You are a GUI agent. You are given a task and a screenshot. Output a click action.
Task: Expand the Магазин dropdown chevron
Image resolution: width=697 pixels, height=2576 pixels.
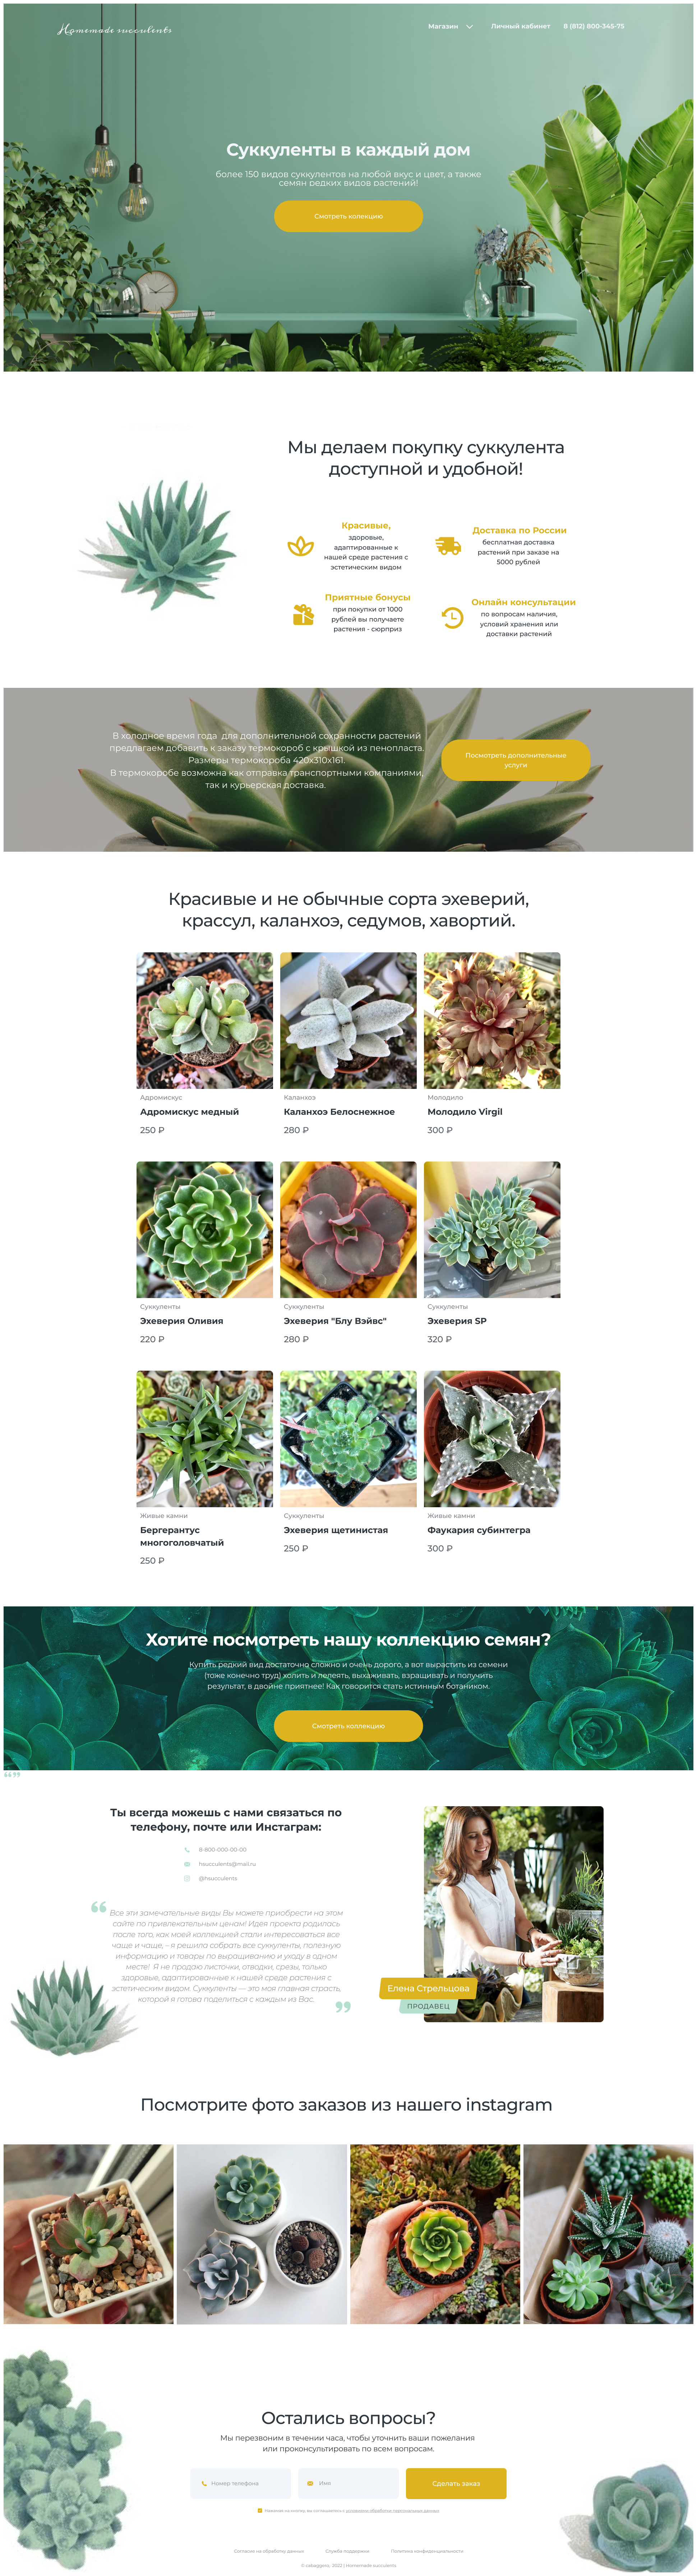pos(469,27)
